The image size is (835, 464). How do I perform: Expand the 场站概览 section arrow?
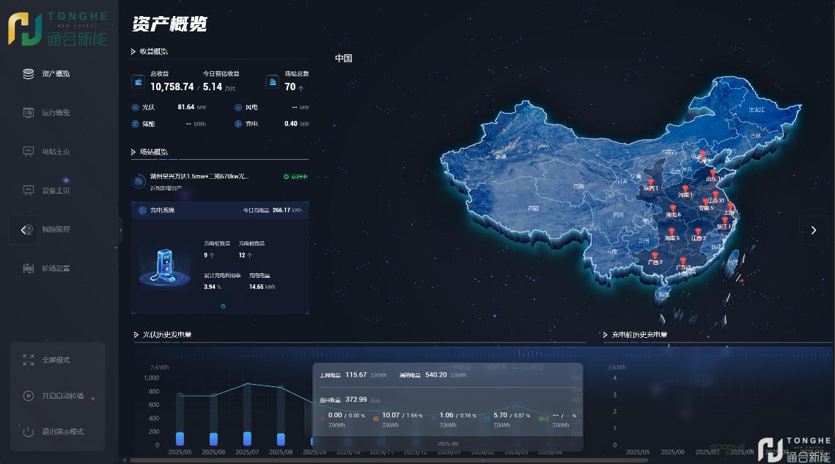point(133,152)
